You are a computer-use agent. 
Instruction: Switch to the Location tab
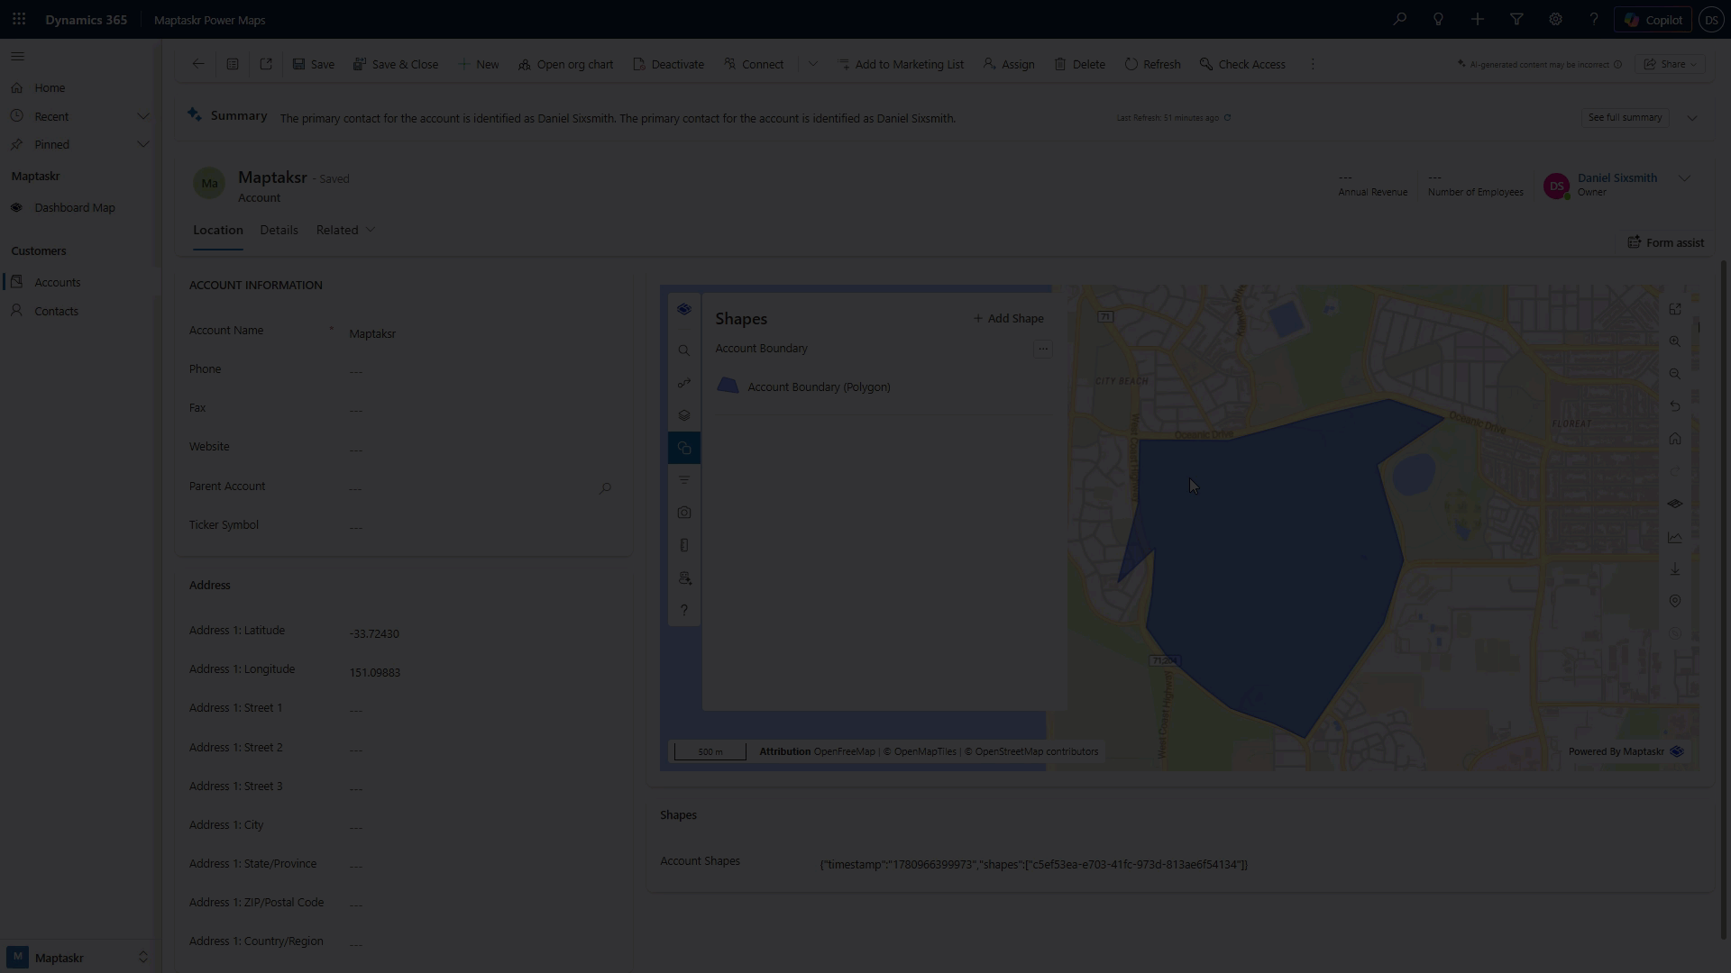[218, 230]
